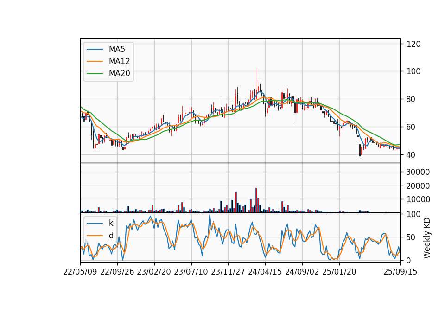445x320 pixels.
Task: Click the orange MA12 legend line
Action: pyautogui.click(x=95, y=61)
